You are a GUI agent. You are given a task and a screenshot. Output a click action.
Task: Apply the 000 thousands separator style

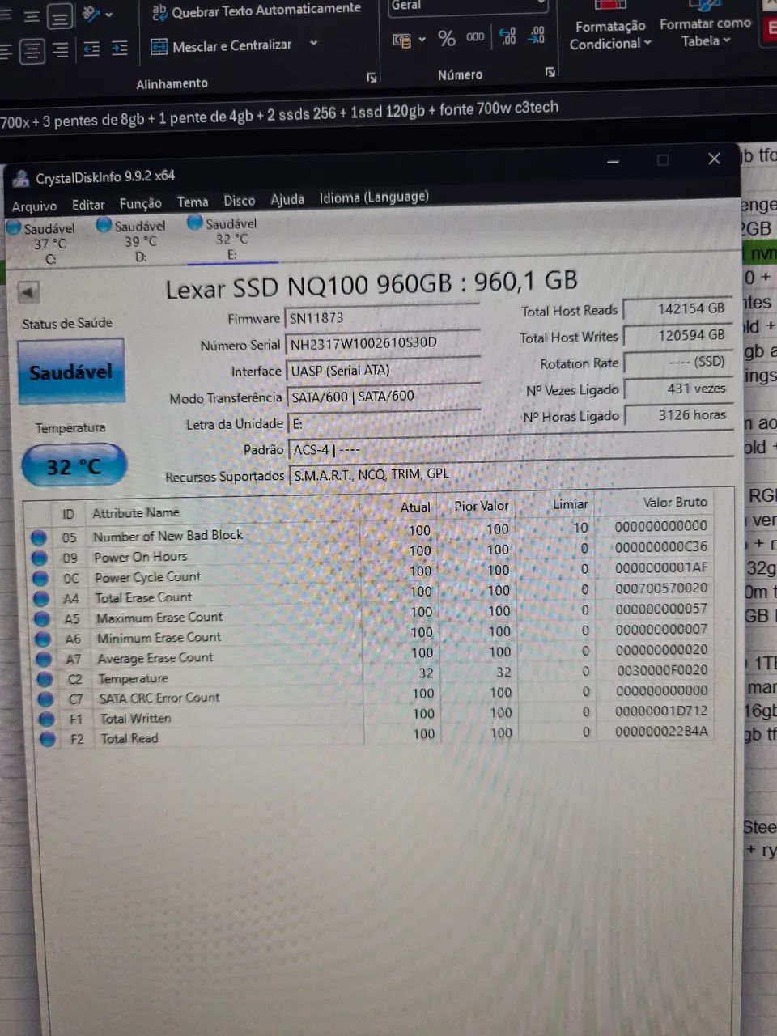(x=475, y=36)
